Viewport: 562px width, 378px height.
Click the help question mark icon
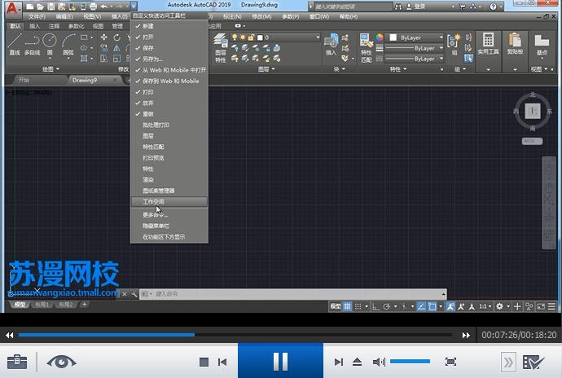494,7
